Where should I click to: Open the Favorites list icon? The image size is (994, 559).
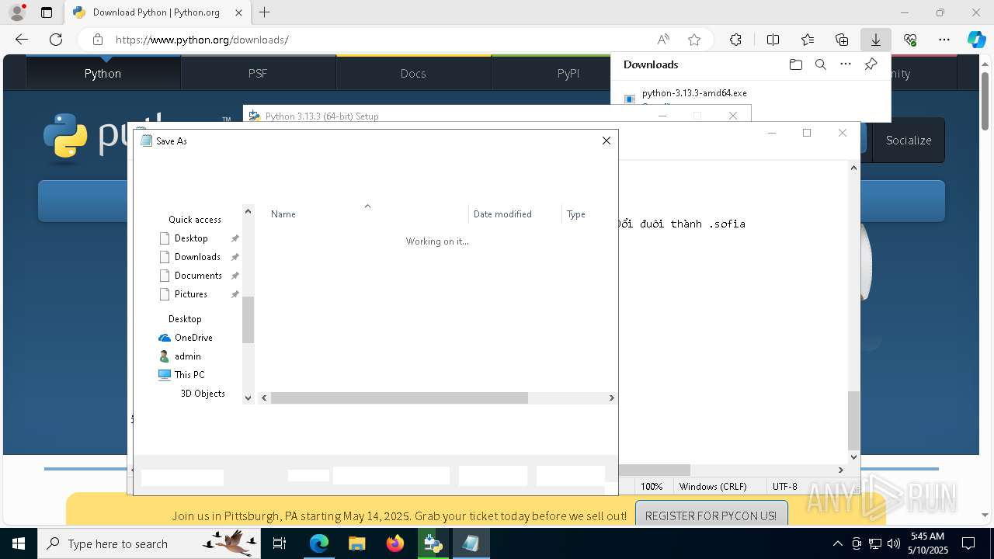point(808,40)
